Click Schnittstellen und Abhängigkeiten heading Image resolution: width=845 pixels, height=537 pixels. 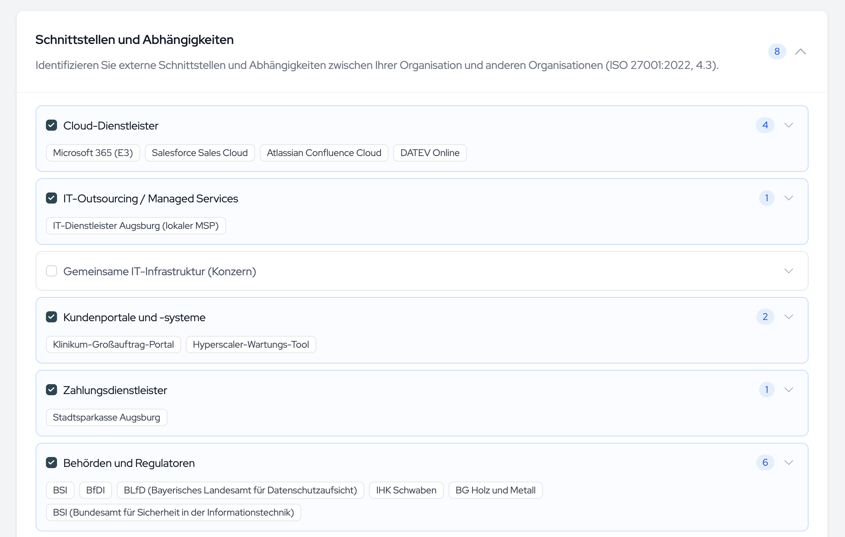click(x=135, y=40)
